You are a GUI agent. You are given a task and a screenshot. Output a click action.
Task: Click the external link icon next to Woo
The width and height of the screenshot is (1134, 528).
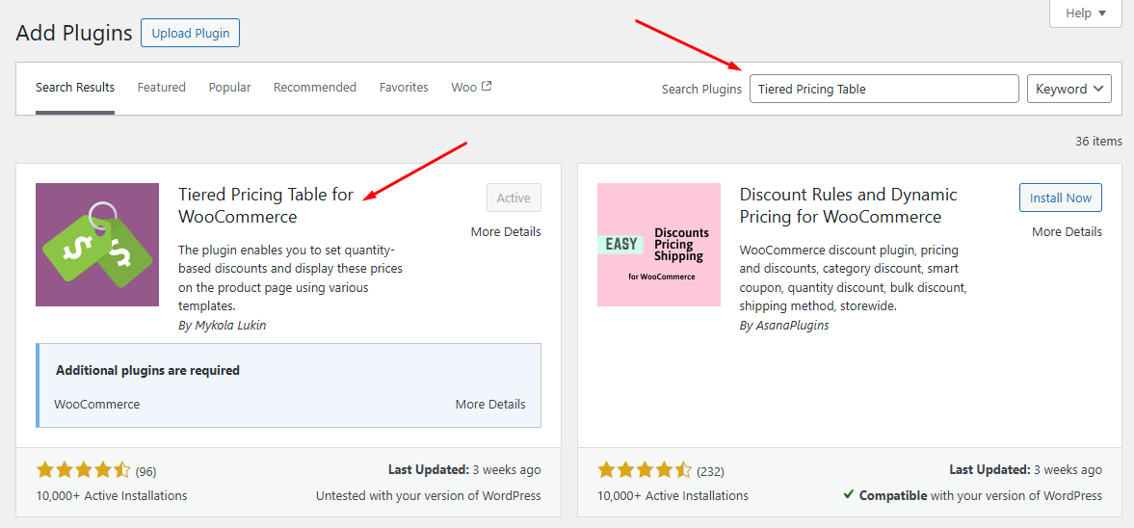pos(487,86)
